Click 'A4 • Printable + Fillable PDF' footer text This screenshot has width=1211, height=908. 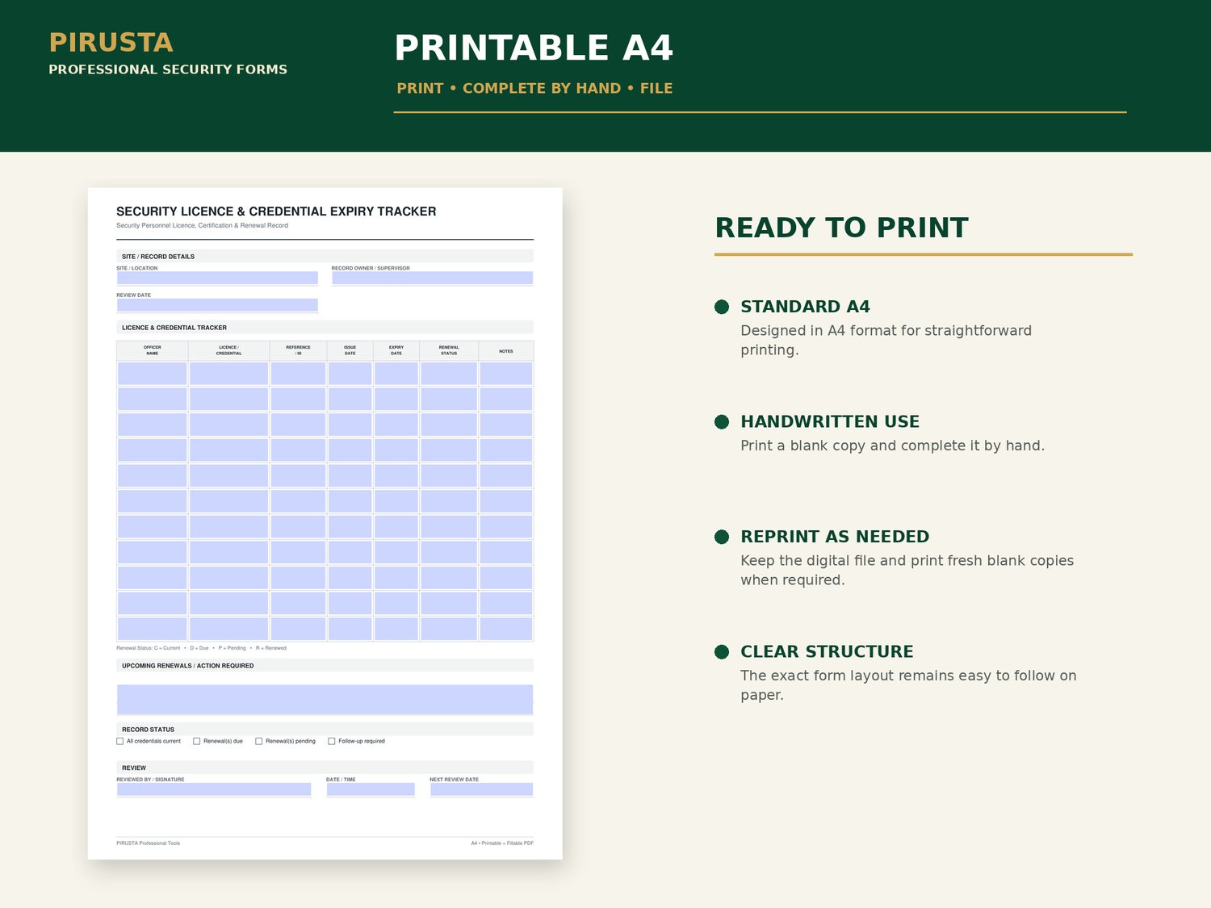click(502, 843)
